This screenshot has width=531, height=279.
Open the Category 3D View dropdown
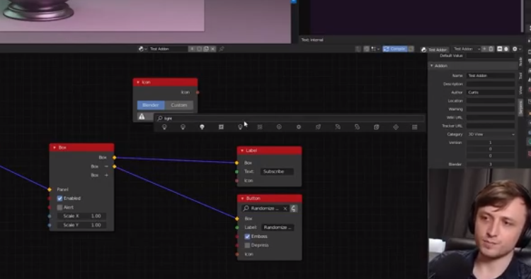click(491, 134)
